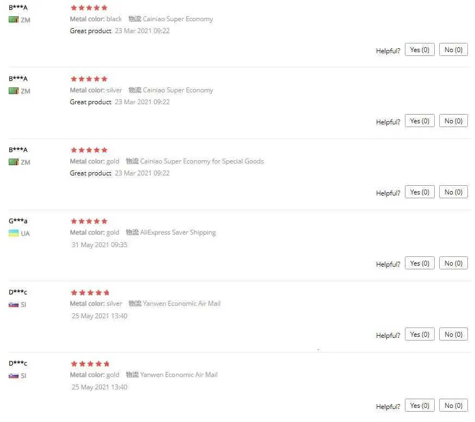Screen dimensions: 475x422
Task: Click the Slovenia flag on the silver Yanwen review
Action: [x=14, y=305]
